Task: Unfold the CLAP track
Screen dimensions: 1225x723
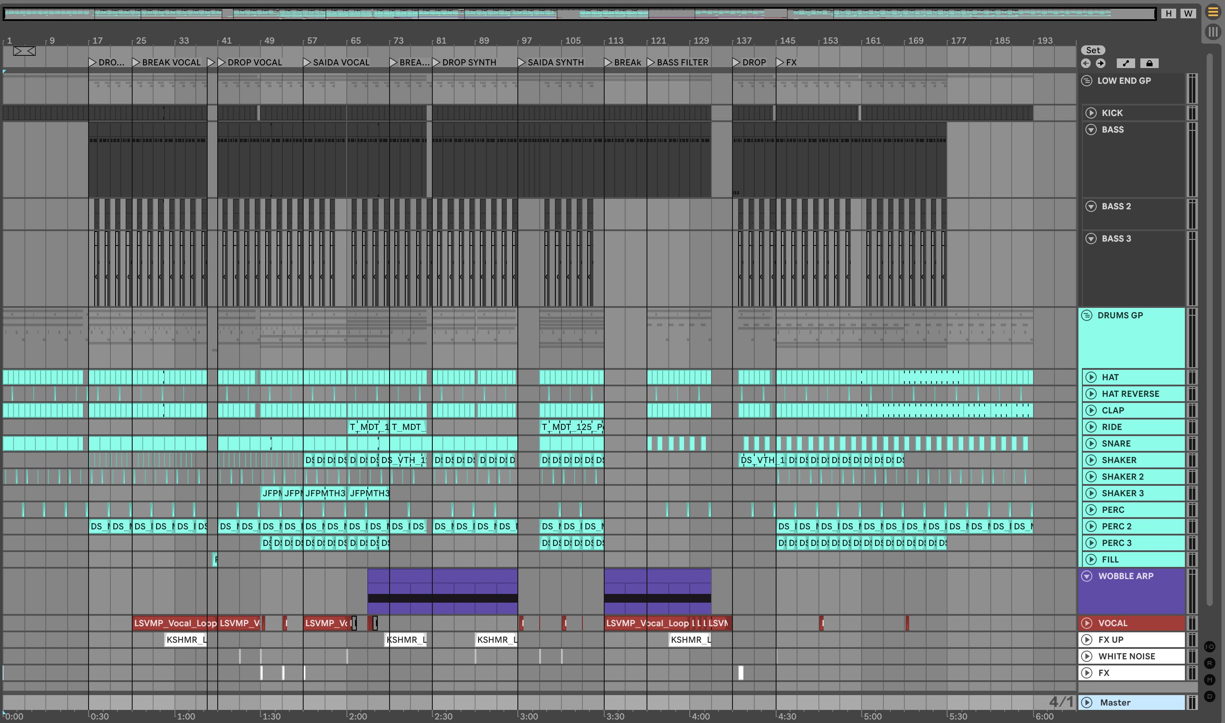Action: tap(1091, 411)
